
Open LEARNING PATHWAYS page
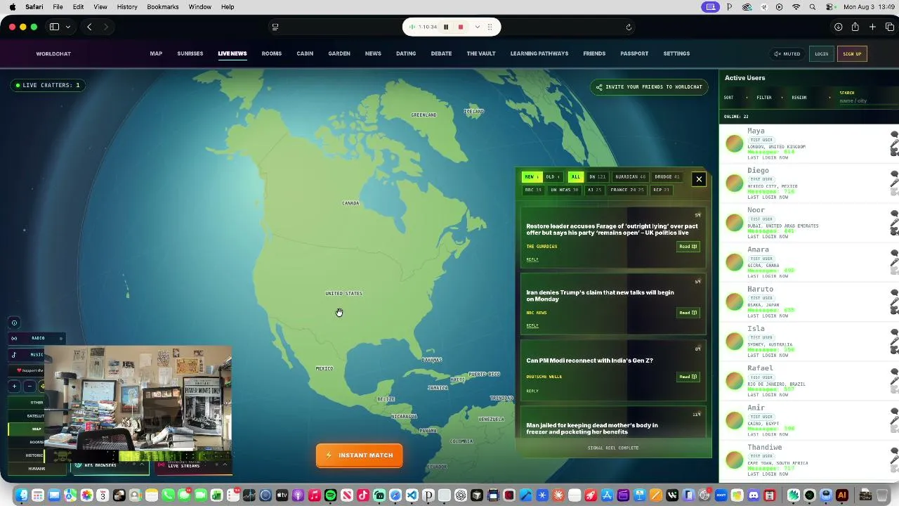tap(539, 53)
